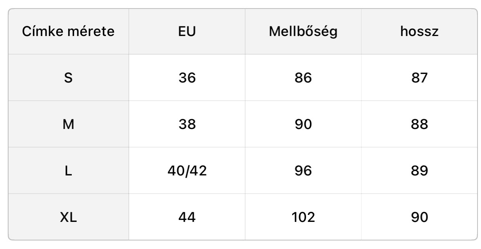
Task: Select chest width value 102
Action: coord(303,217)
